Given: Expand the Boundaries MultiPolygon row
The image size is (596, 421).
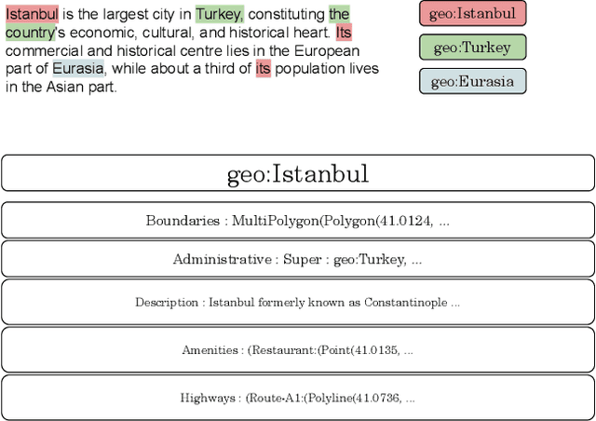Looking at the screenshot, I should [x=298, y=221].
